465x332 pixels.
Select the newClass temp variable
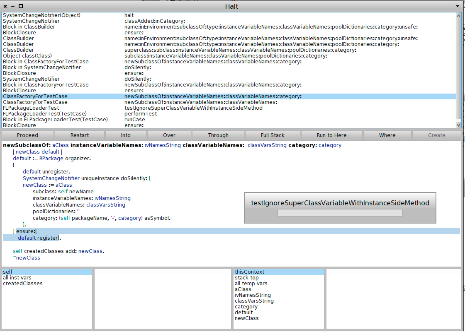click(279, 318)
